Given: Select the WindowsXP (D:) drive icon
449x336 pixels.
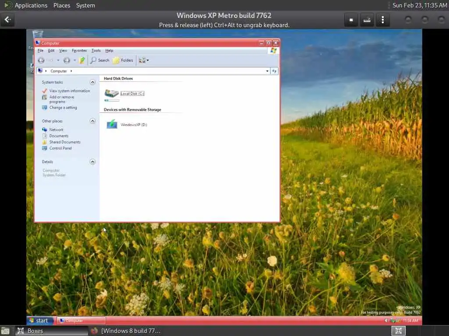Looking at the screenshot, I should coord(112,124).
